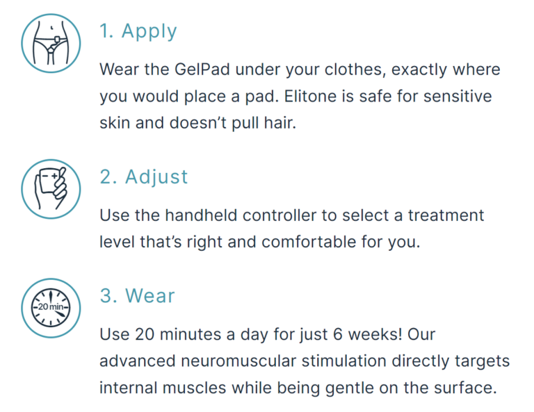Click 'comfortable for you' text
534x412 pixels.
pos(341,242)
